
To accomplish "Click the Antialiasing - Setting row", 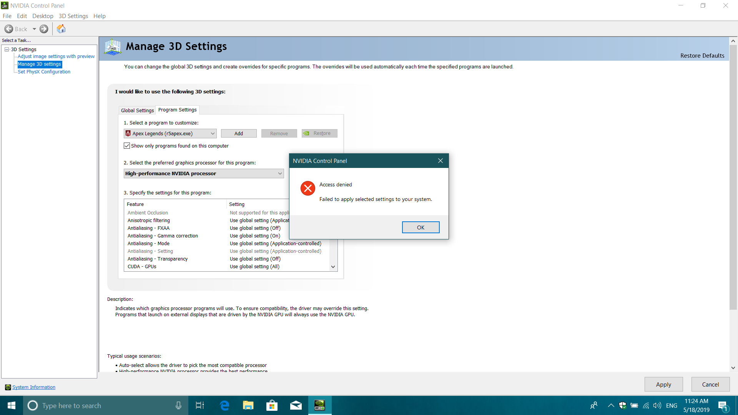I will click(227, 251).
